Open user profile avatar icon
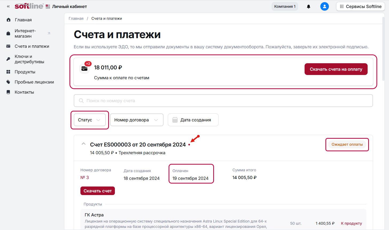This screenshot has width=389, height=230. [x=324, y=6]
